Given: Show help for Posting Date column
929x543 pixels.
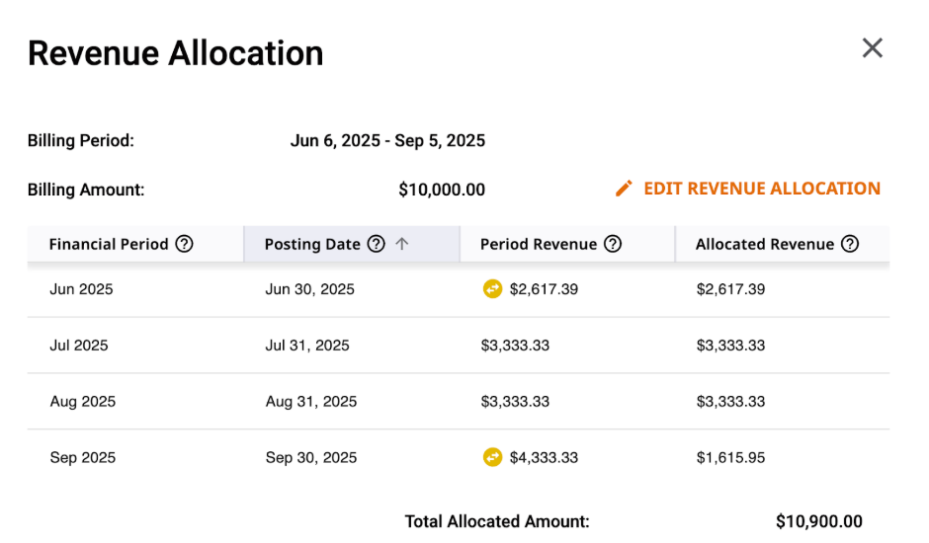Looking at the screenshot, I should tap(377, 244).
